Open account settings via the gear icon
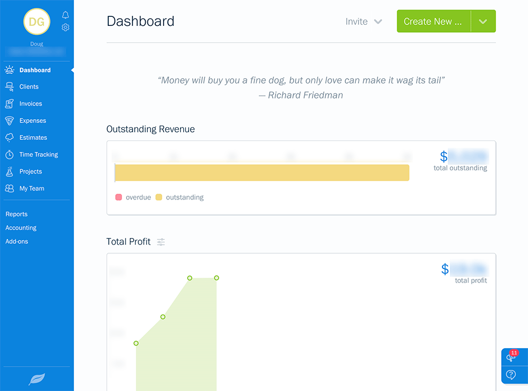This screenshot has height=391, width=528. pos(65,27)
